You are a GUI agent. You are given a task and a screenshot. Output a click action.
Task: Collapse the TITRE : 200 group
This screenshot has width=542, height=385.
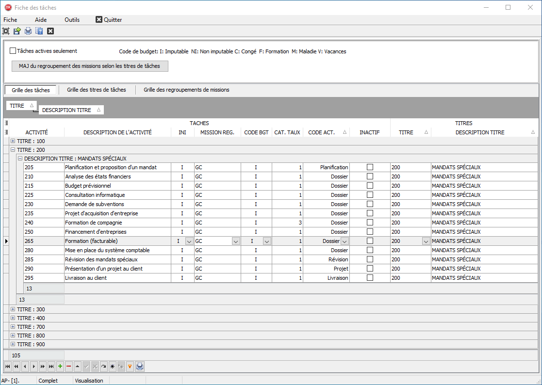coord(13,150)
